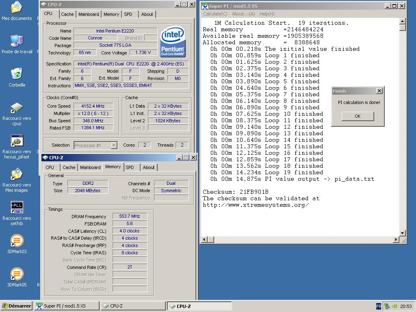The width and height of the screenshot is (416, 312).
Task: Click the Bus Speed 346.0 MHz value
Action: point(93,121)
